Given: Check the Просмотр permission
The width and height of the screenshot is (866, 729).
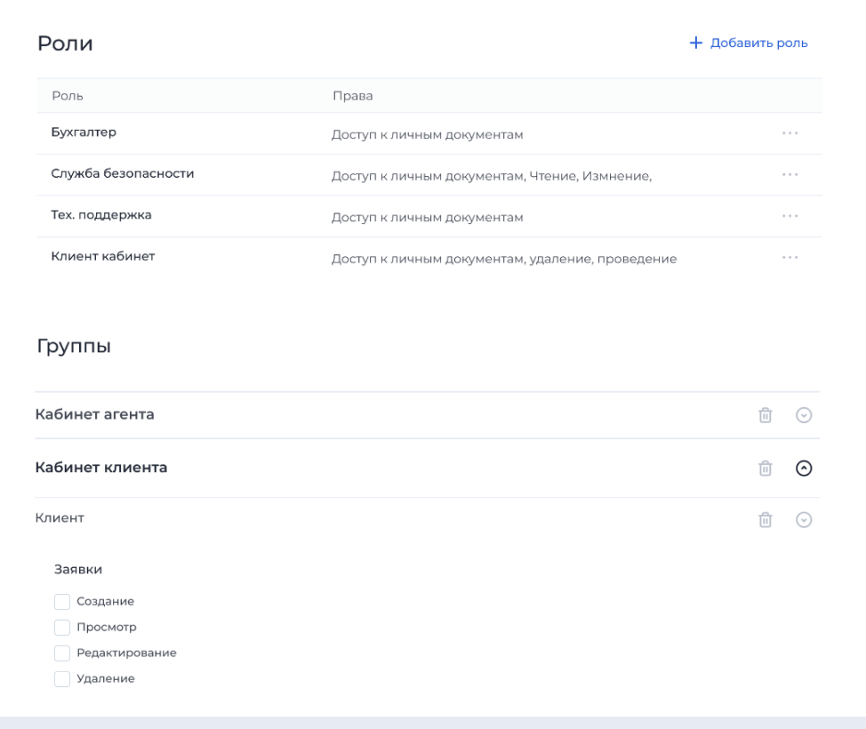Looking at the screenshot, I should click(x=62, y=627).
